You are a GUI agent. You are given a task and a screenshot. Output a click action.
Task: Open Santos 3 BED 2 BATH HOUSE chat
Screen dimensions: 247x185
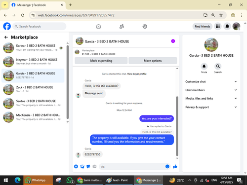tap(33, 103)
